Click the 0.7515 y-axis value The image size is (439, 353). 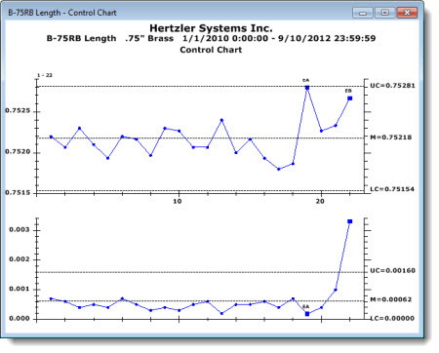18,193
